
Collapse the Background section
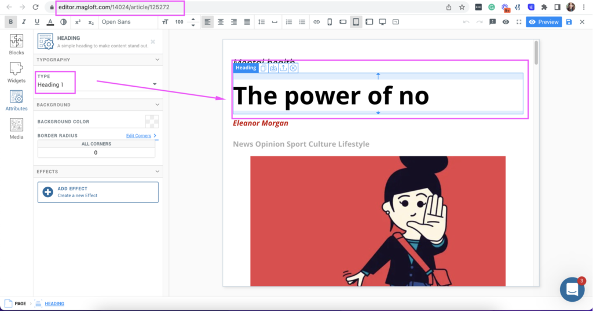tap(158, 105)
